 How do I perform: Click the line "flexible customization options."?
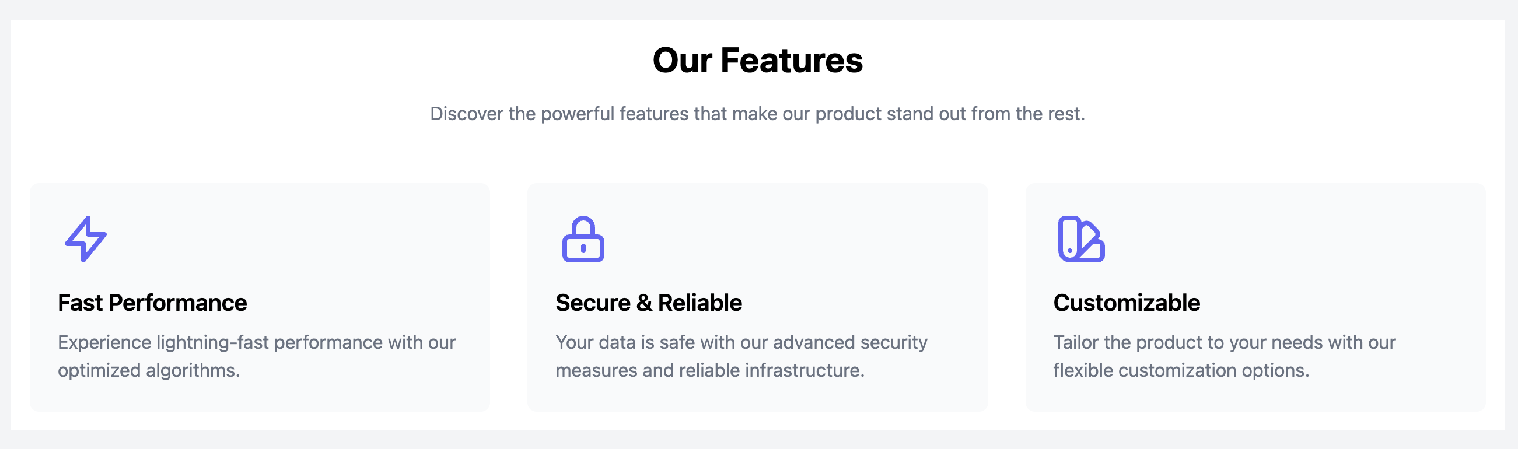pos(1181,370)
